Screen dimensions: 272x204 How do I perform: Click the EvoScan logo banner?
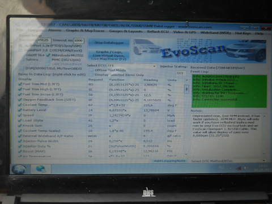coord(199,50)
